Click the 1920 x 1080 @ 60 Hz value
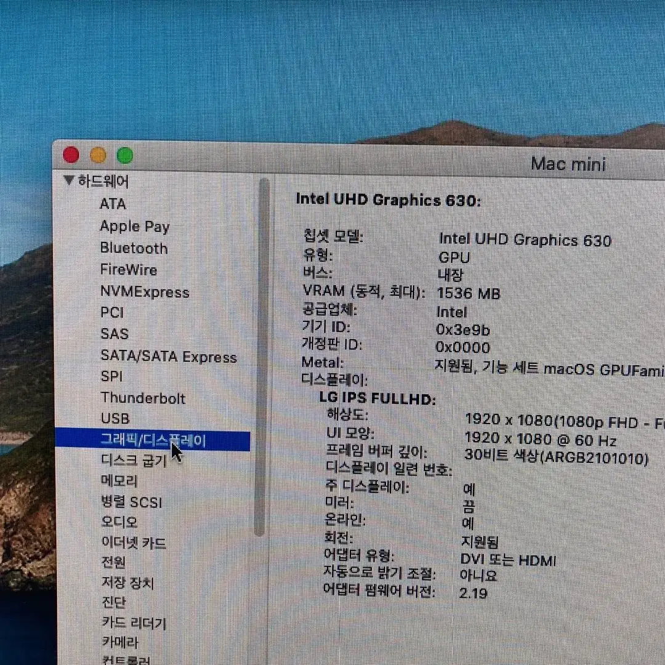This screenshot has width=665, height=665. pyautogui.click(x=541, y=440)
